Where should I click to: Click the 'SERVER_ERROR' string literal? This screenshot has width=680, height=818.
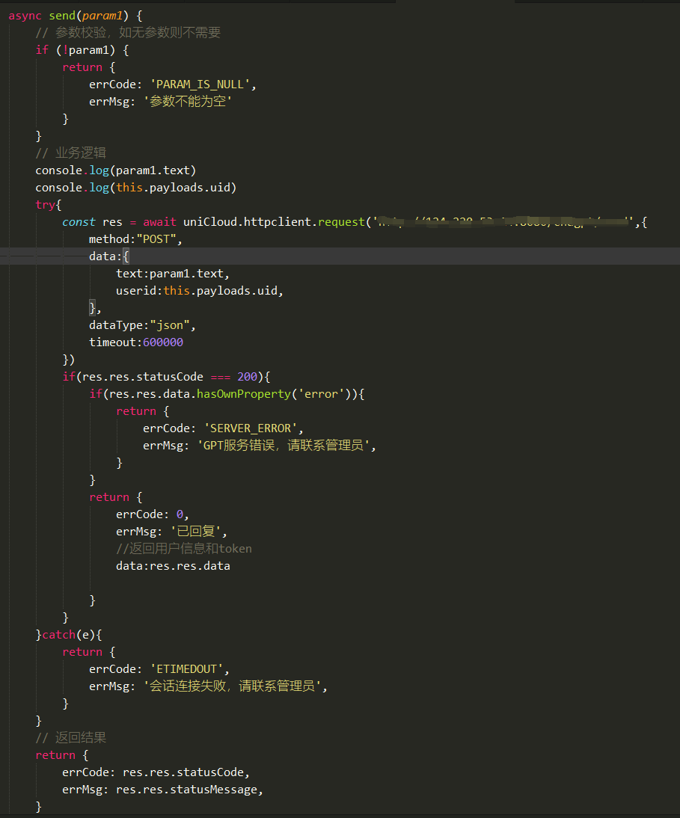pos(252,428)
